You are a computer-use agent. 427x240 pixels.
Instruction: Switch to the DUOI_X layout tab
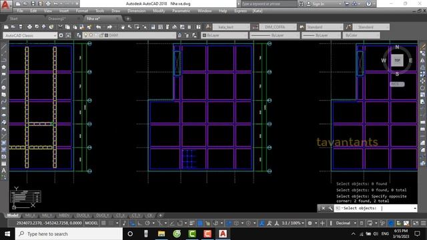coord(83,215)
